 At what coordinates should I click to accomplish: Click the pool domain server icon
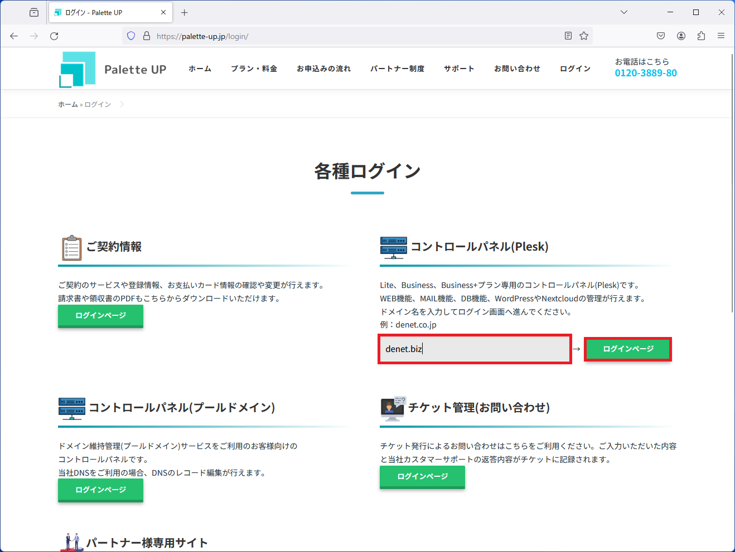(x=72, y=408)
